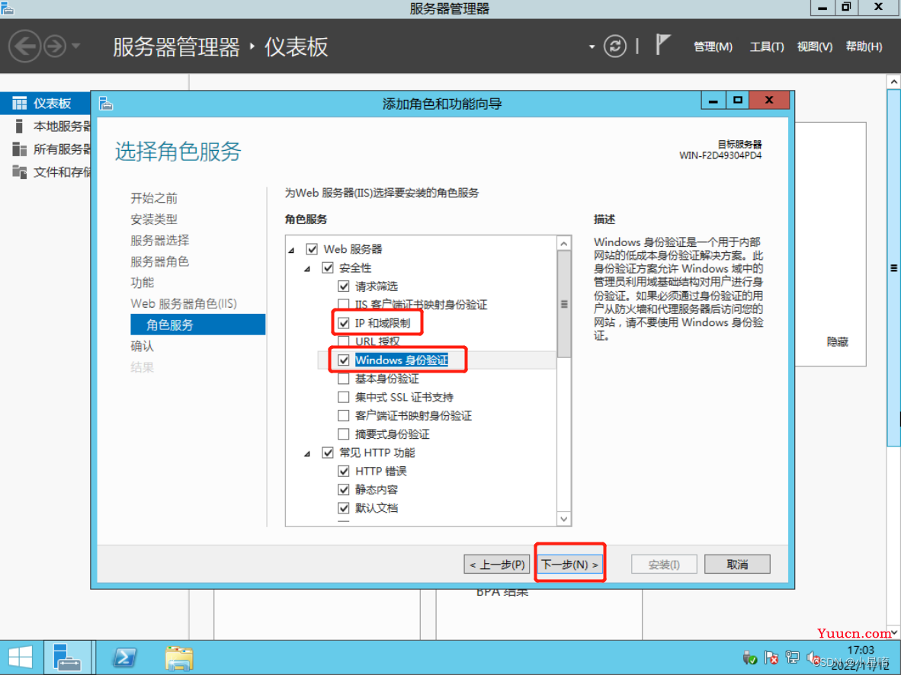The height and width of the screenshot is (675, 901).
Task: Collapse the Web 服务器 tree node
Action: click(x=292, y=250)
